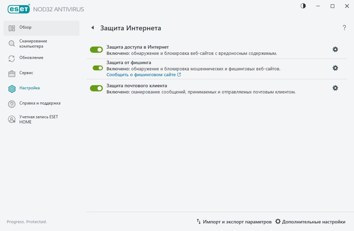Open settings gear for Защита почтового клиента
Image resolution: width=354 pixels, height=231 pixels.
pos(335,88)
